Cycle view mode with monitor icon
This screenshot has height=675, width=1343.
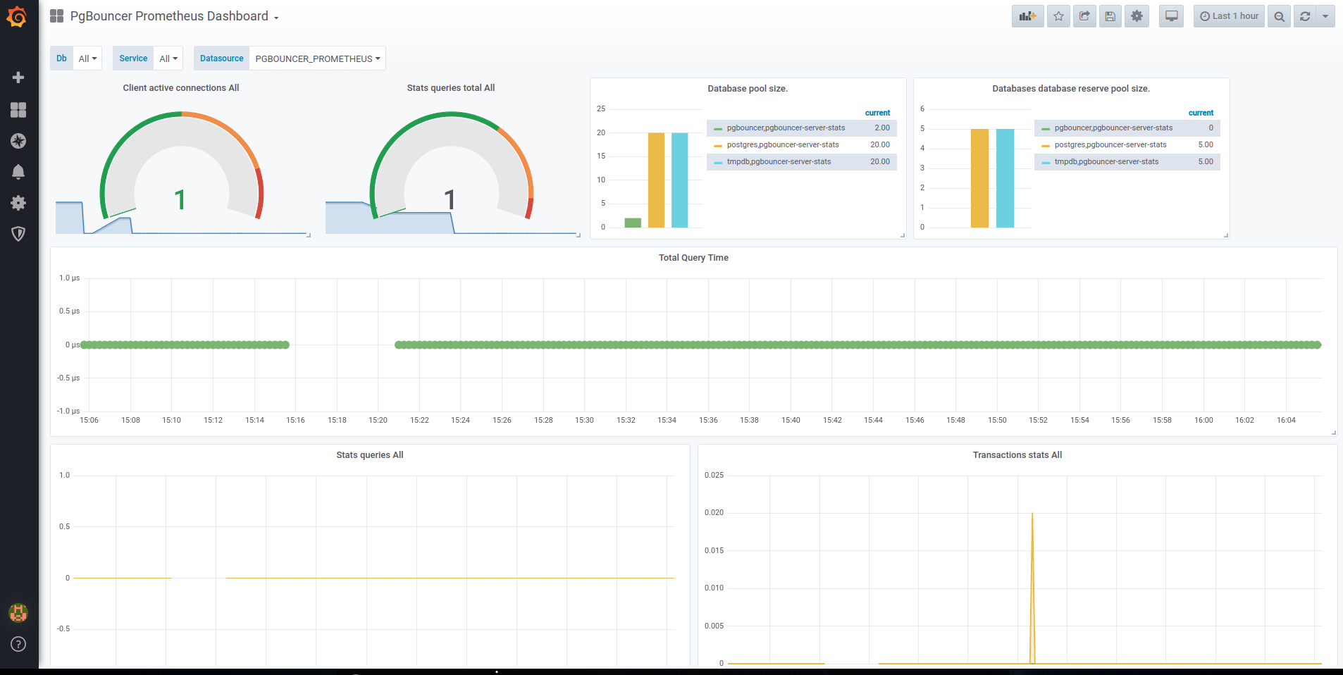(x=1171, y=16)
